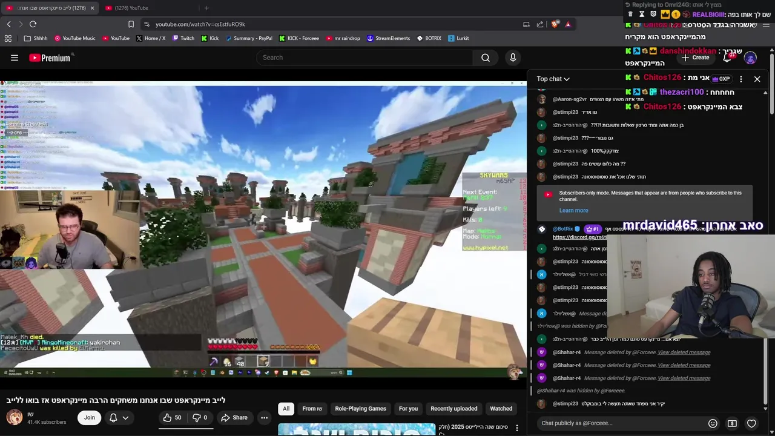Screen dimensions: 775x436
Task: Open mr raindrop bookmark
Action: tap(343, 38)
